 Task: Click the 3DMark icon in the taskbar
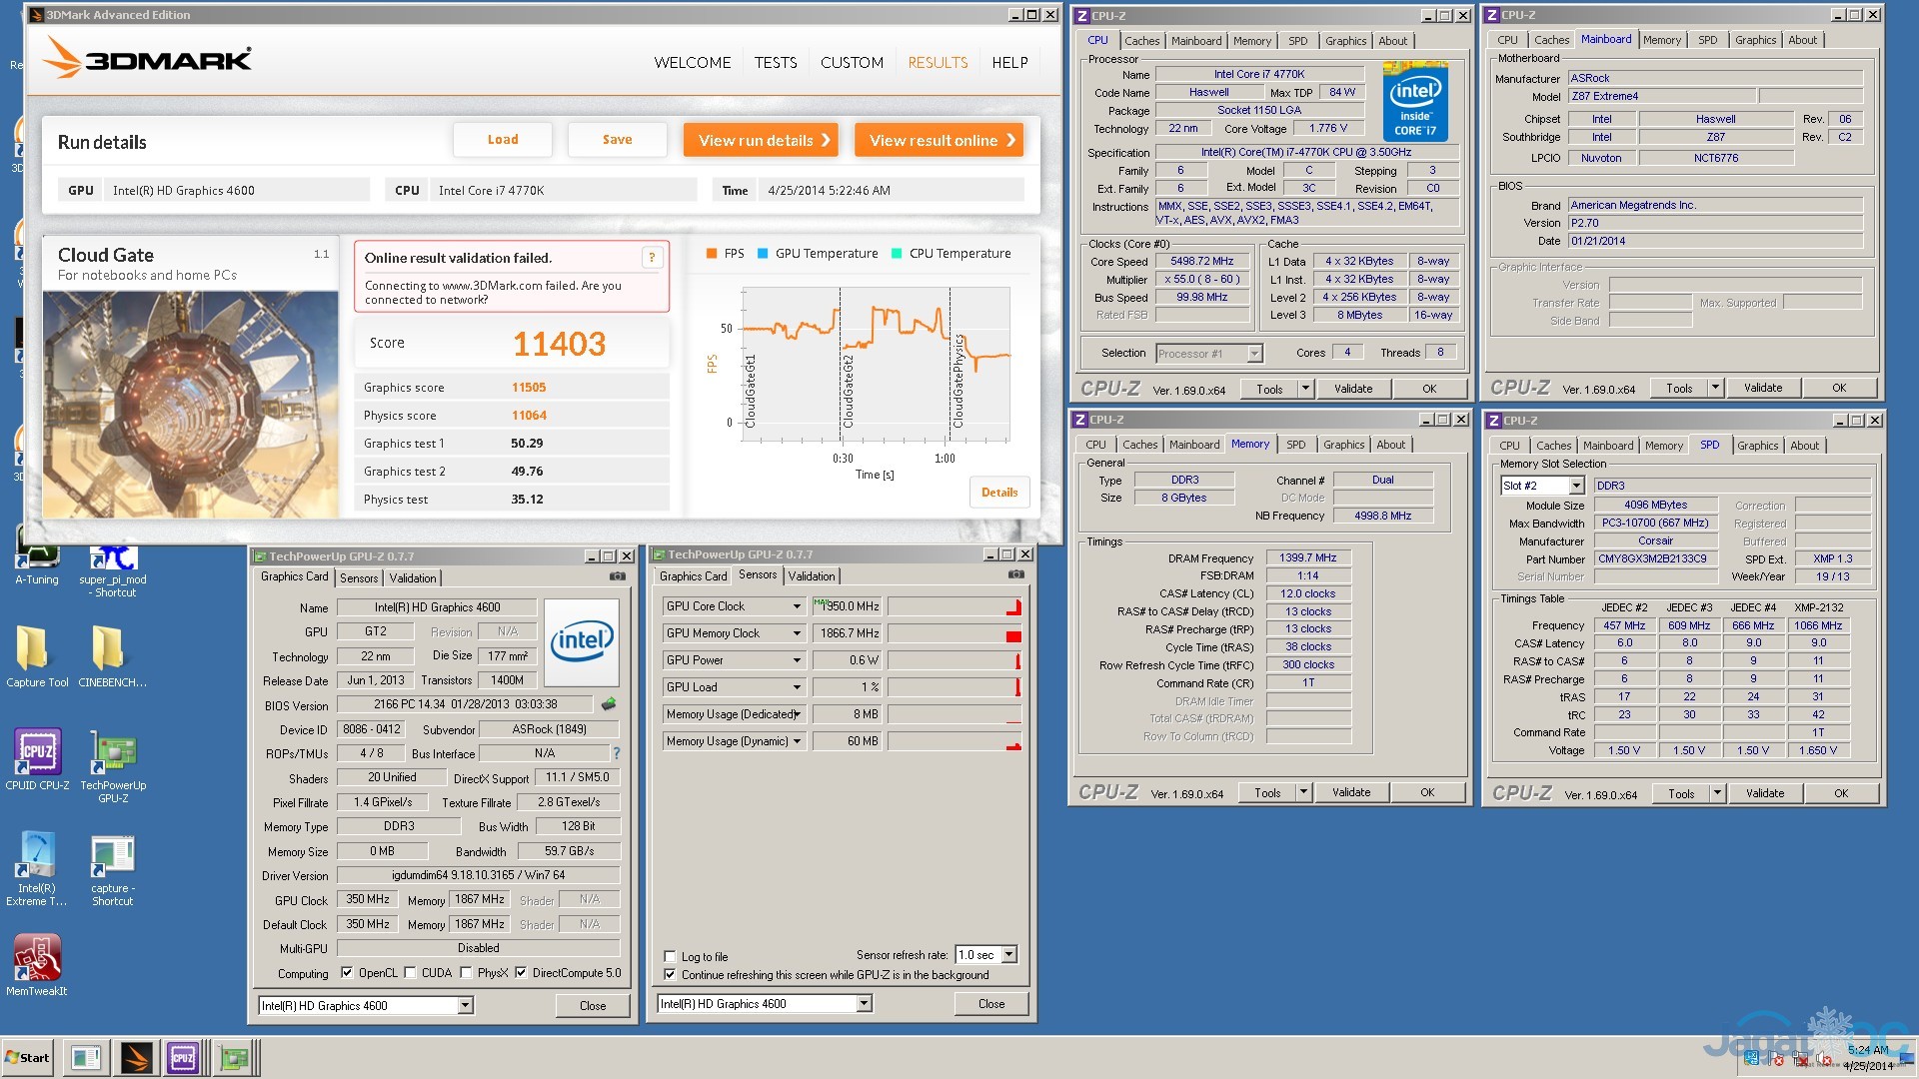click(x=136, y=1057)
